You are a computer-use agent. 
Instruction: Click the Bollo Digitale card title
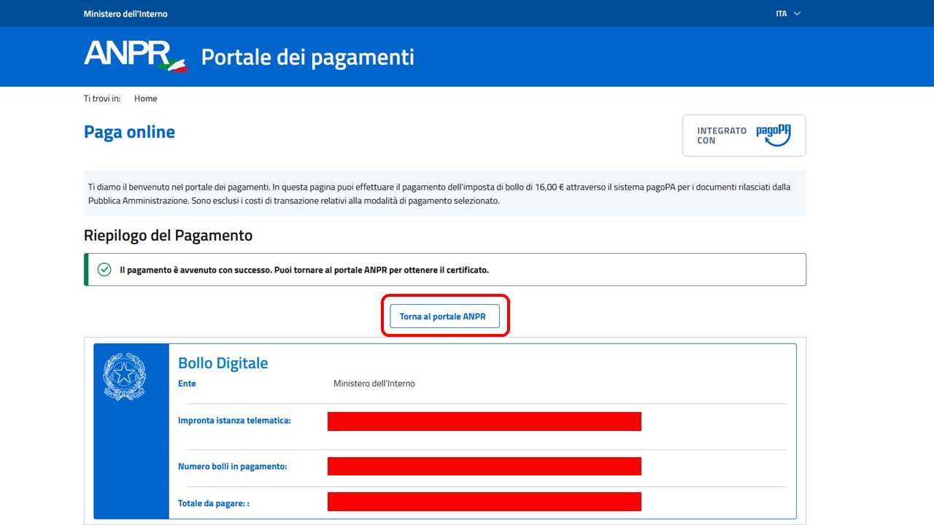[223, 363]
